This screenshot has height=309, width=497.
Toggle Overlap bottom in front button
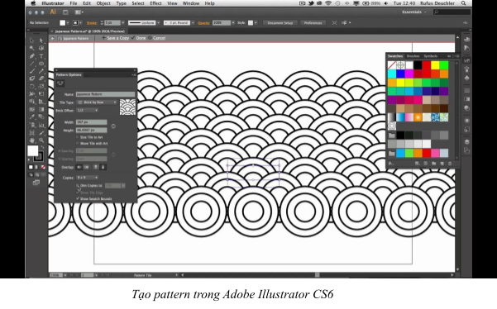(103, 167)
